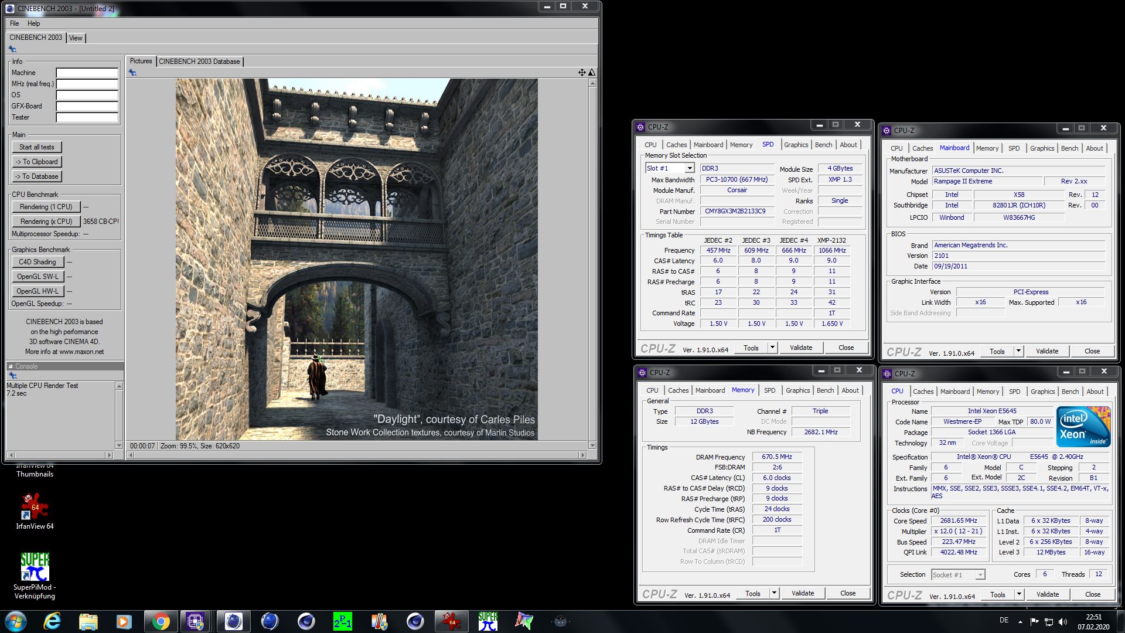Click the SuperPi taskbar icon
The height and width of the screenshot is (633, 1125).
[x=487, y=621]
